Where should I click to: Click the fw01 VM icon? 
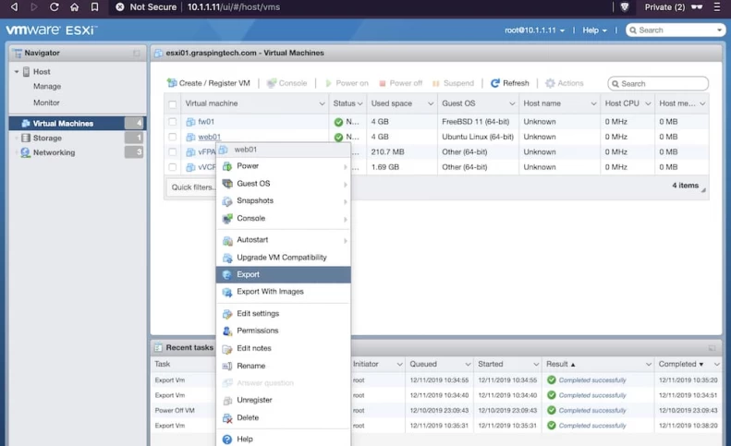(190, 122)
